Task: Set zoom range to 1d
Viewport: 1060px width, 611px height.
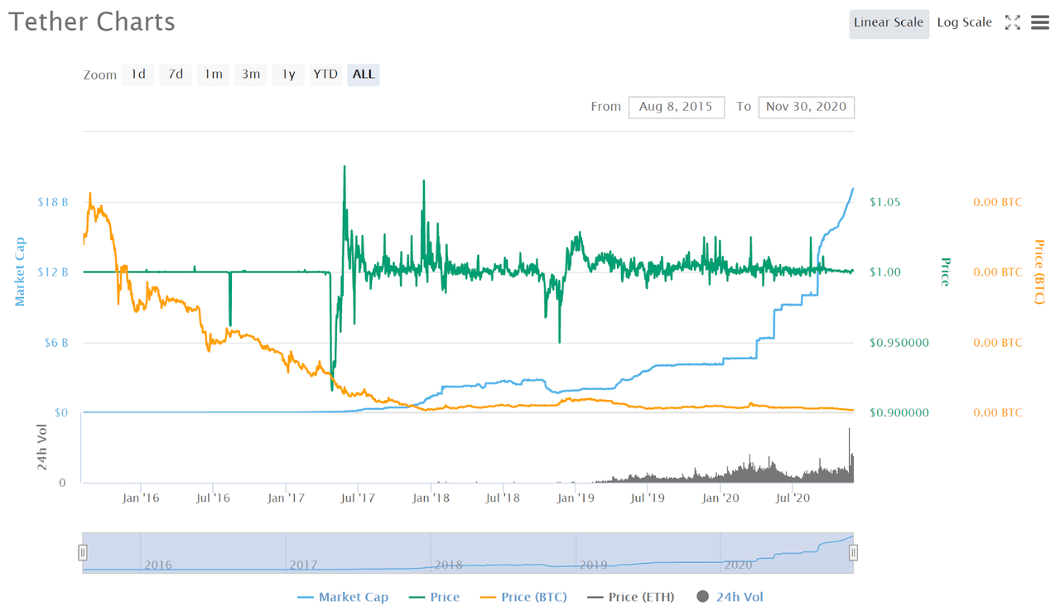Action: tap(138, 74)
